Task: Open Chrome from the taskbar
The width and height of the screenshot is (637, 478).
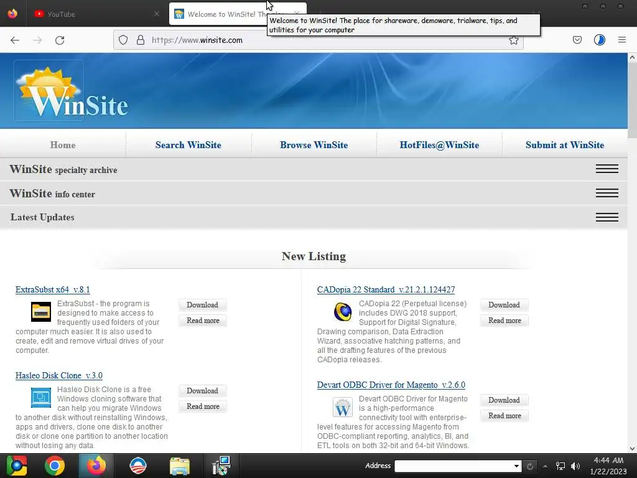Action: tap(55, 466)
